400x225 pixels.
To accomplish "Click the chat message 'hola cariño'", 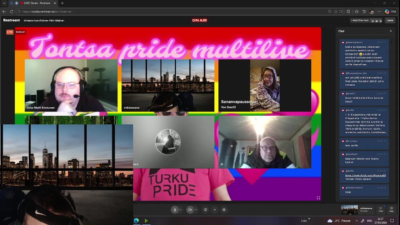I will pos(364,143).
